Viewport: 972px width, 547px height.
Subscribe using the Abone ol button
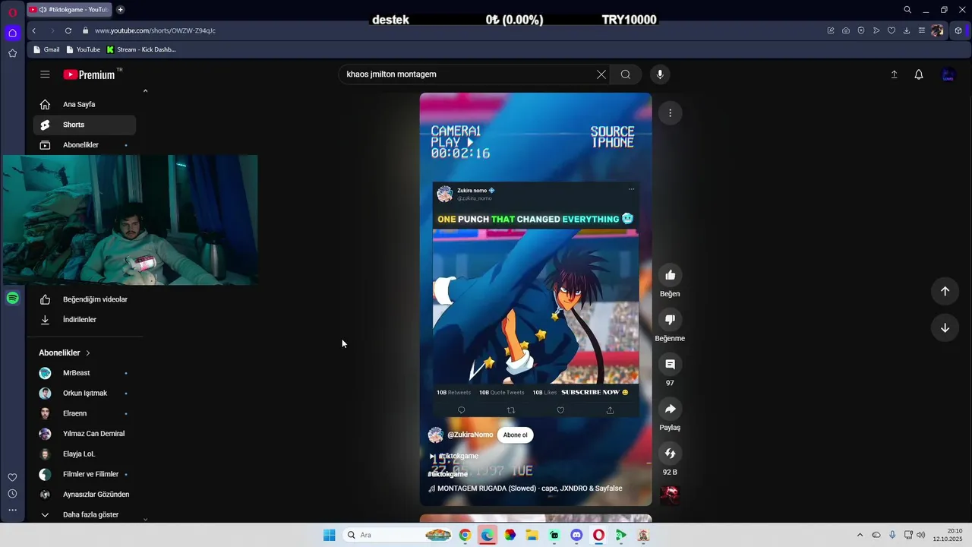point(515,435)
